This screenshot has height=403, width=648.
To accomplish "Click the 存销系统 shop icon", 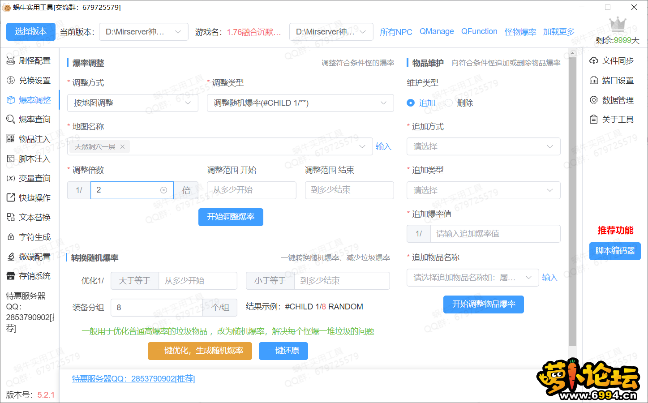I will point(11,276).
